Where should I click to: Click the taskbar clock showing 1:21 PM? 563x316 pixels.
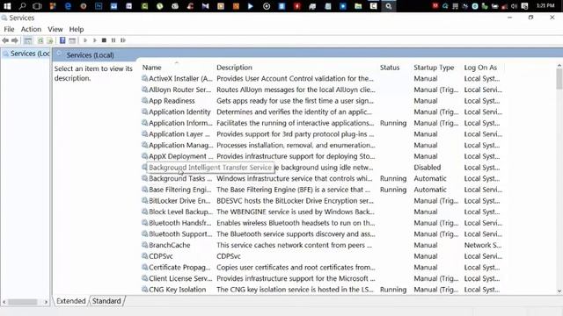(545, 6)
